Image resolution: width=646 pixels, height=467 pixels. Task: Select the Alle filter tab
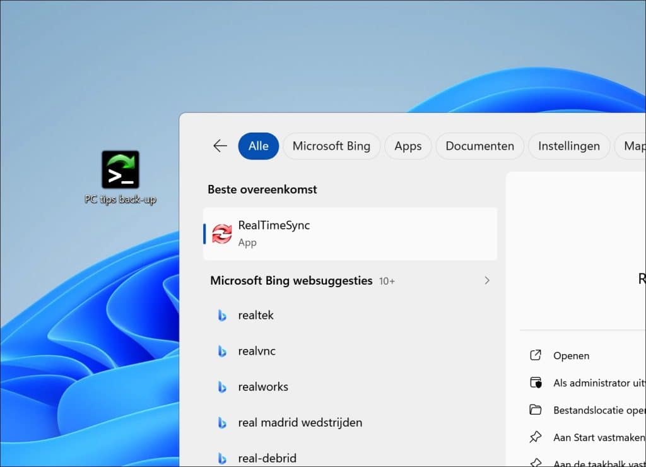coord(258,146)
